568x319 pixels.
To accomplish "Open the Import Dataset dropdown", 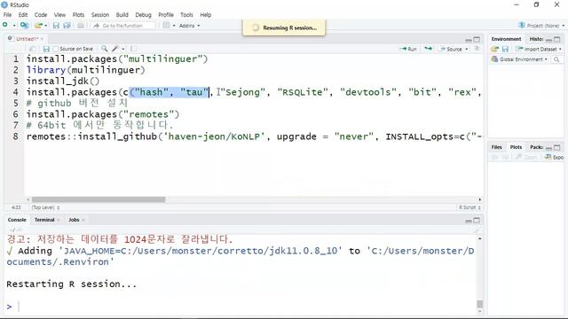I will 540,49.
